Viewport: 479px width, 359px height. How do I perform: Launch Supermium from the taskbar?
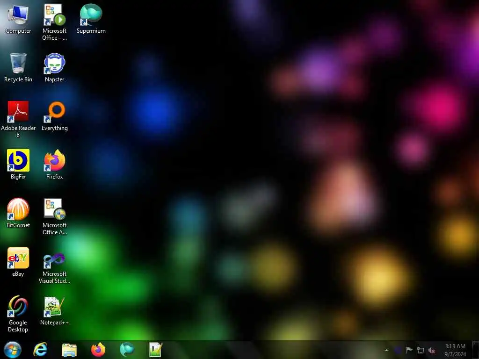[x=127, y=350]
